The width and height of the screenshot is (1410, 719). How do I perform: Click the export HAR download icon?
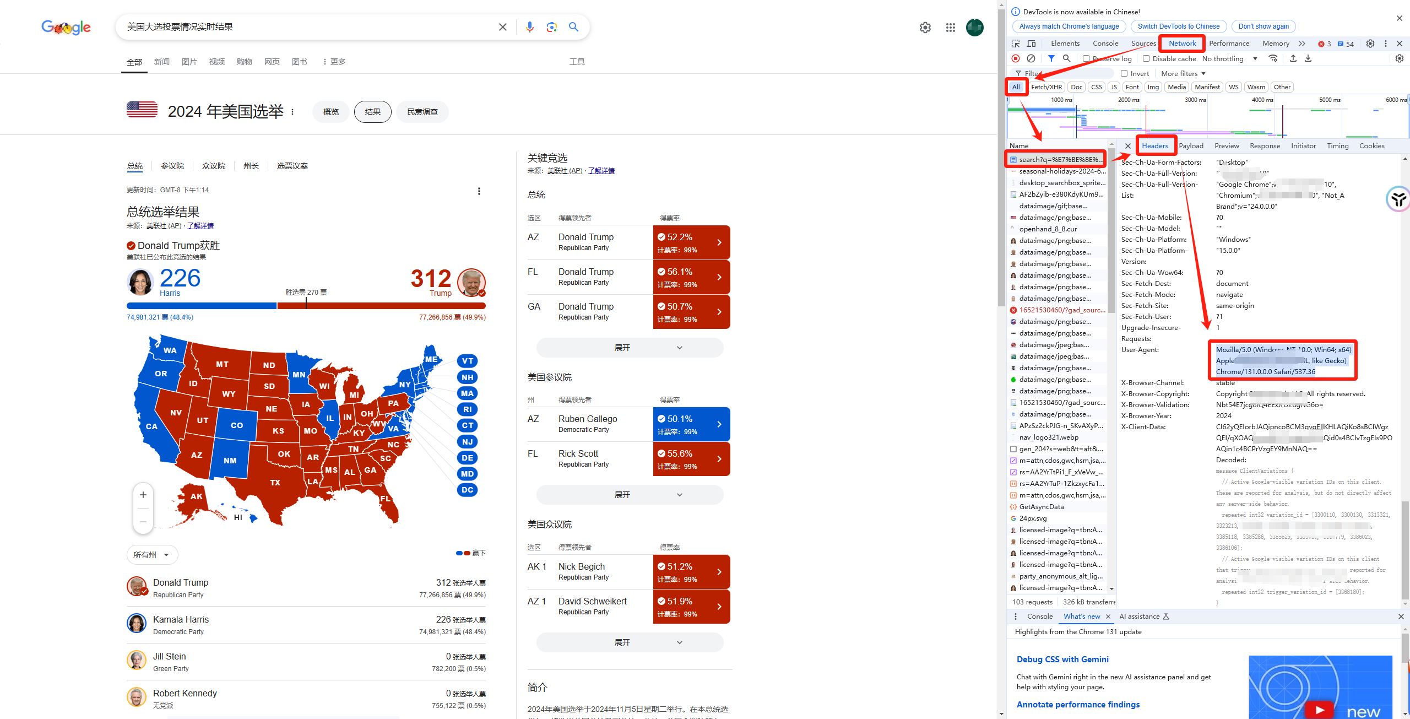point(1308,58)
